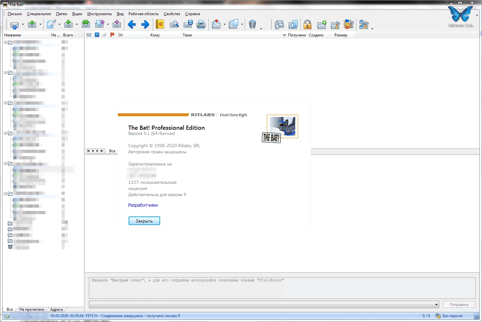The height and width of the screenshot is (322, 482).
Task: Open Send Mail dropdown arrow
Action: click(x=40, y=24)
